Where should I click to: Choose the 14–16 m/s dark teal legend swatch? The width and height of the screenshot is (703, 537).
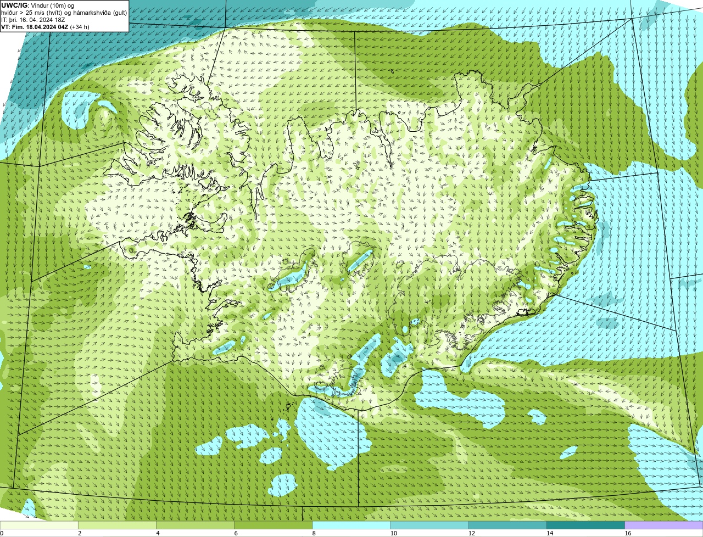(586, 525)
